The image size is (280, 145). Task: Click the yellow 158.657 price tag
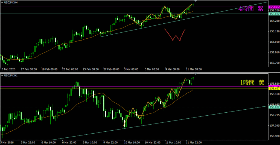tap(274, 88)
